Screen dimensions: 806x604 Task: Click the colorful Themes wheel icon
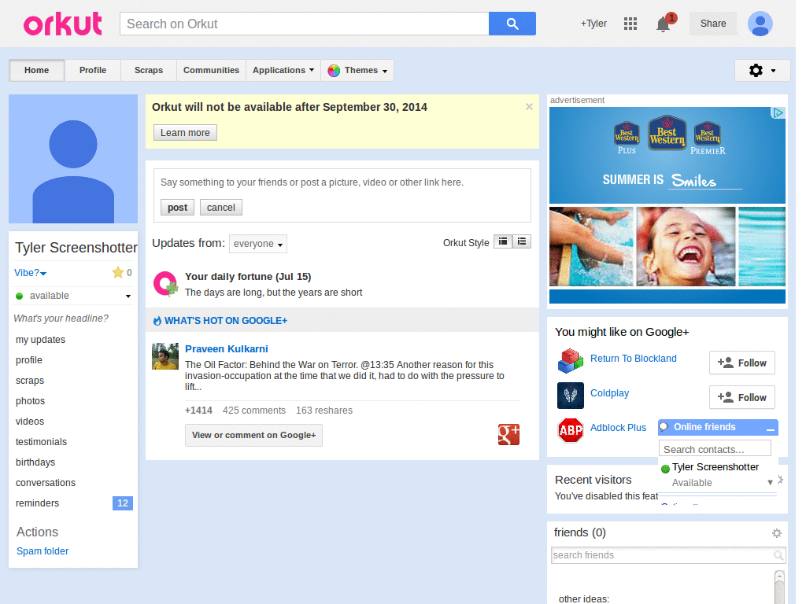tap(334, 71)
